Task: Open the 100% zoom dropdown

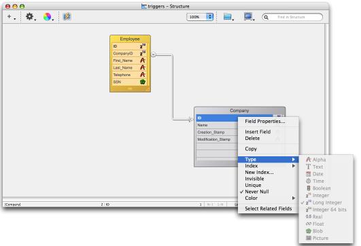Action: click(200, 17)
